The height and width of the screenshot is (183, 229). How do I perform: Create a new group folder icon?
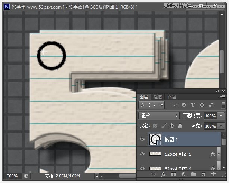tap(194, 174)
